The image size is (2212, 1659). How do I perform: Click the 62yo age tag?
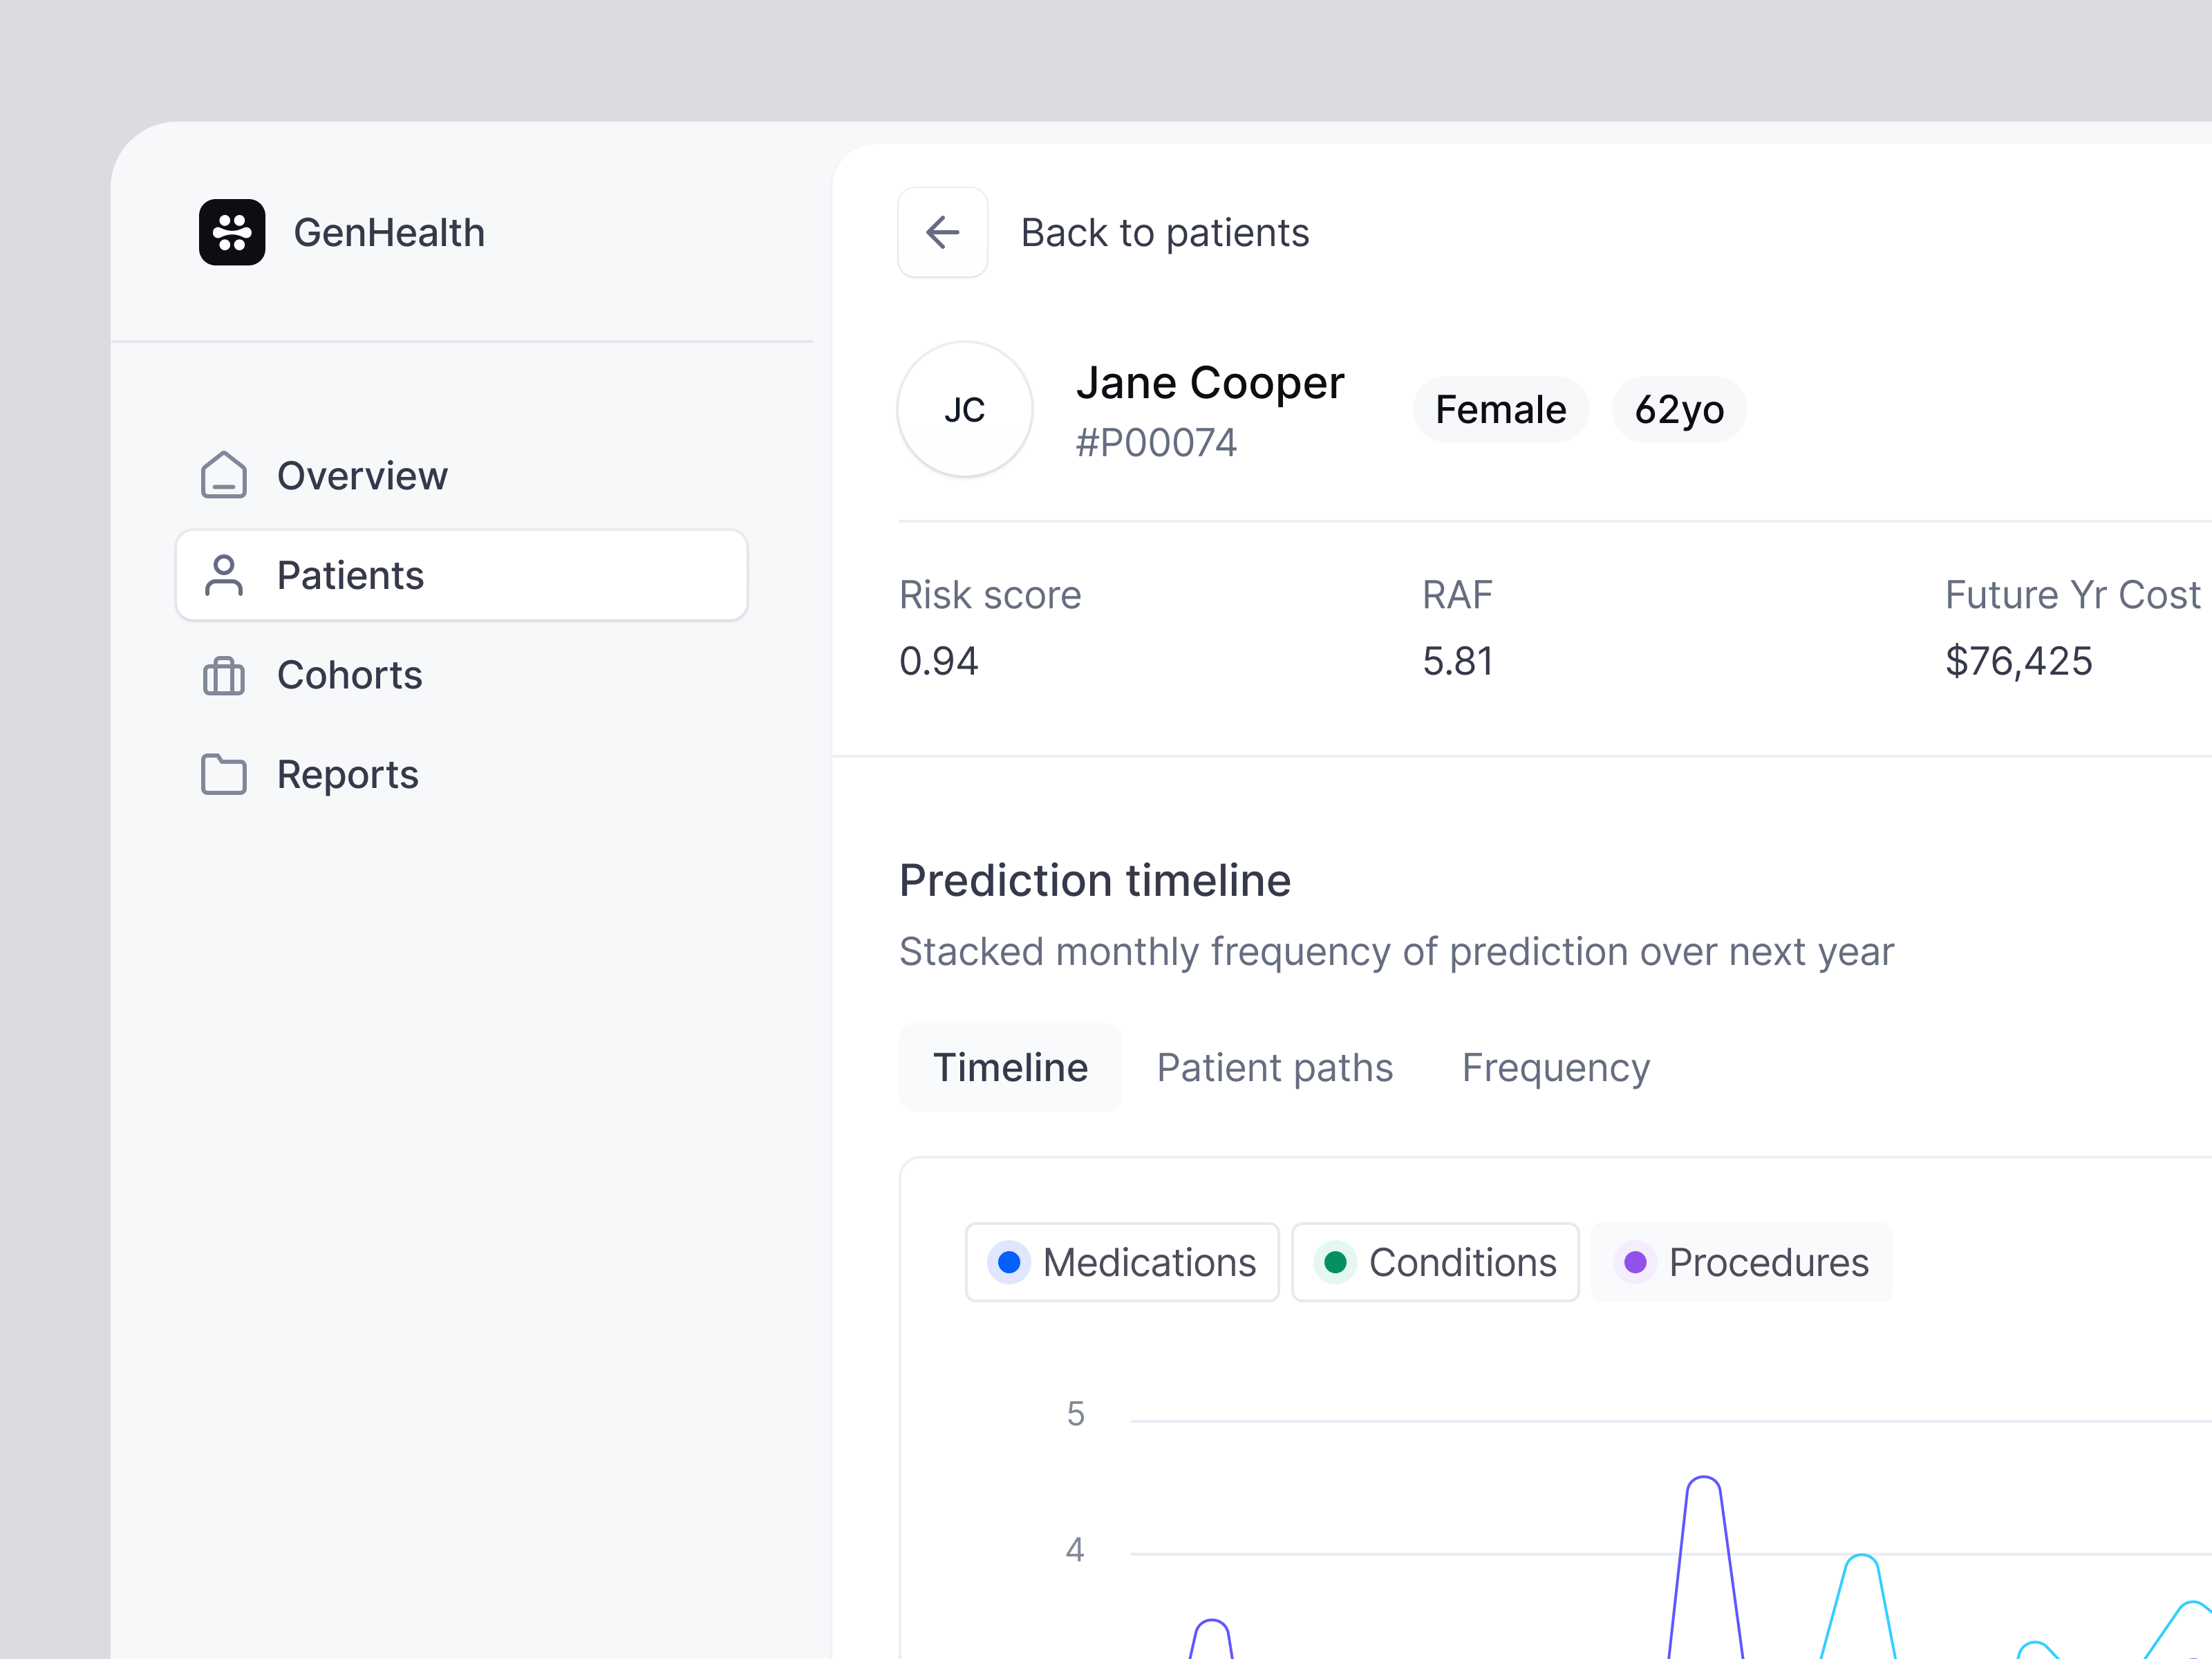pos(1679,409)
